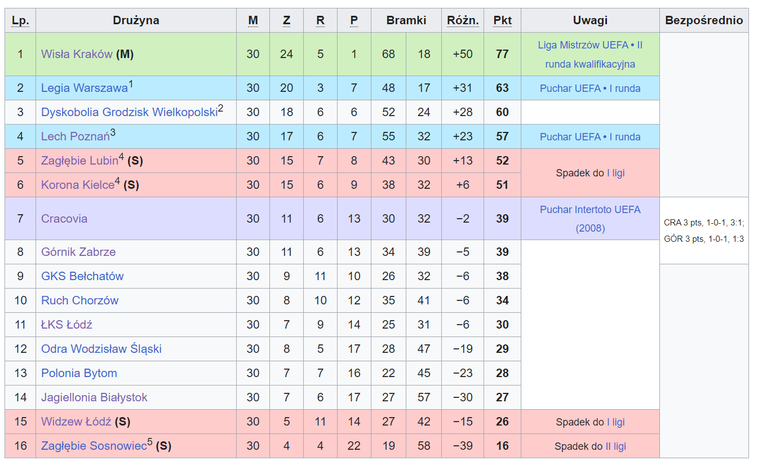Open the Górnik Zabrze link
Image resolution: width=758 pixels, height=465 pixels.
point(78,253)
